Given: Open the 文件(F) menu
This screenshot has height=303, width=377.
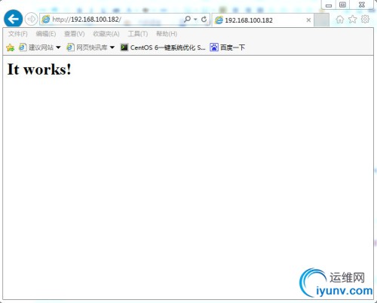Looking at the screenshot, I should (x=17, y=34).
